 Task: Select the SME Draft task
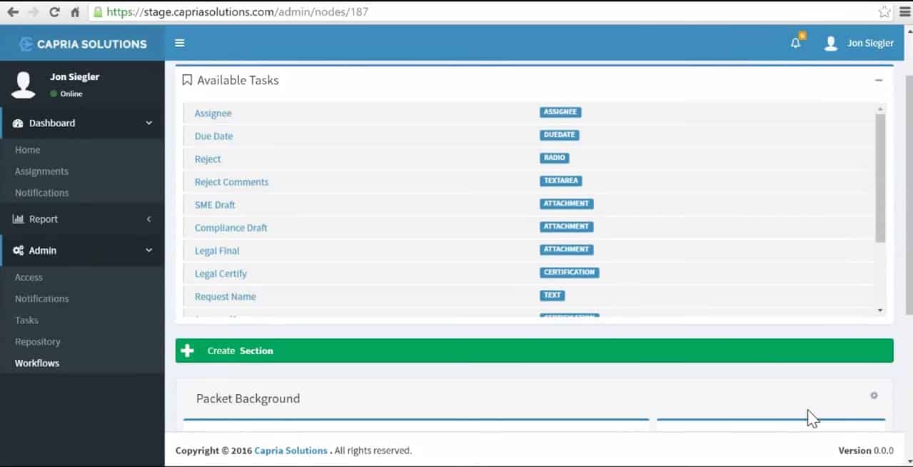(x=215, y=204)
